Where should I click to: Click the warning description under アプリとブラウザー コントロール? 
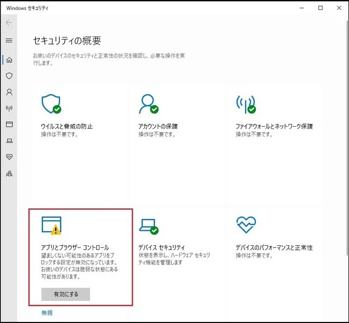(79, 266)
